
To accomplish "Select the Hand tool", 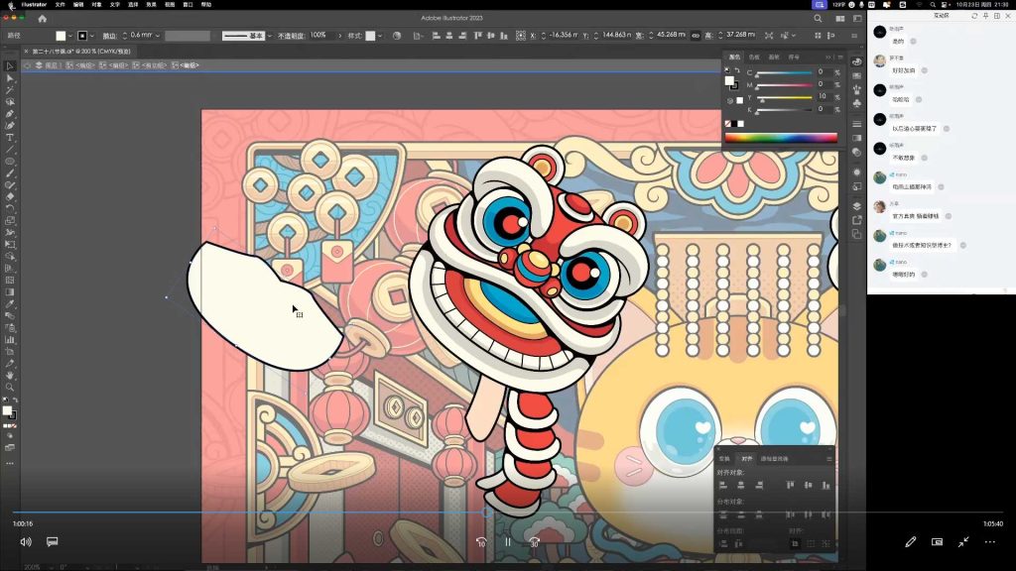I will coord(10,376).
